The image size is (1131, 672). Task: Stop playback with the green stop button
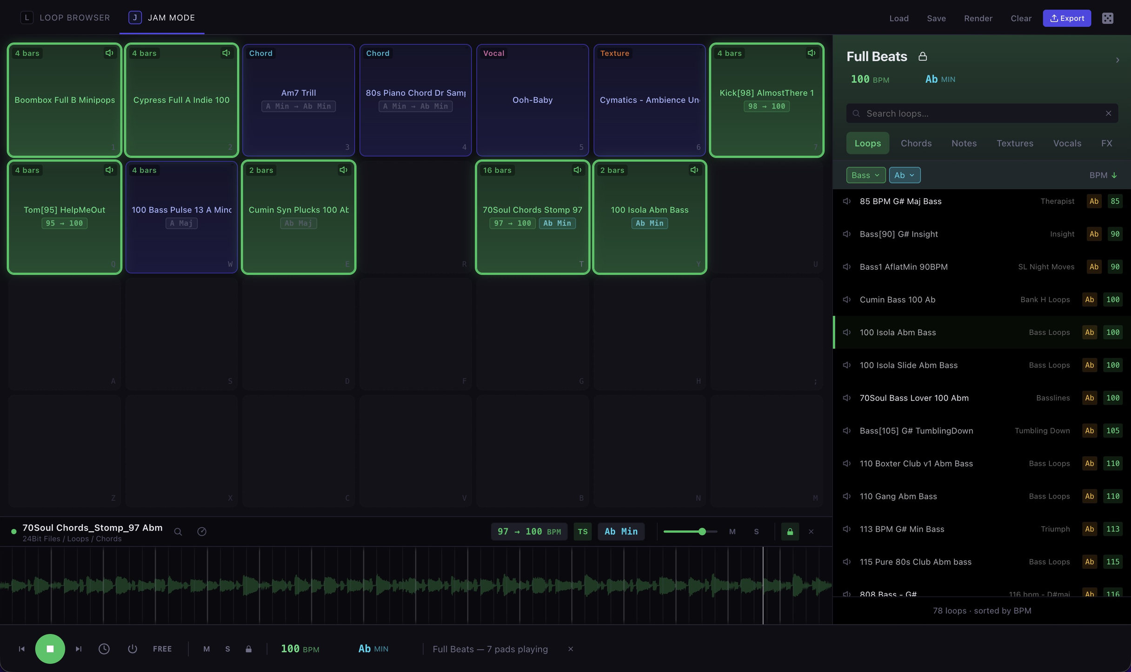[50, 649]
